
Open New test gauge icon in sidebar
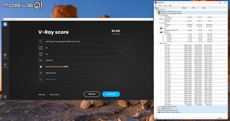pyautogui.click(x=5, y=55)
